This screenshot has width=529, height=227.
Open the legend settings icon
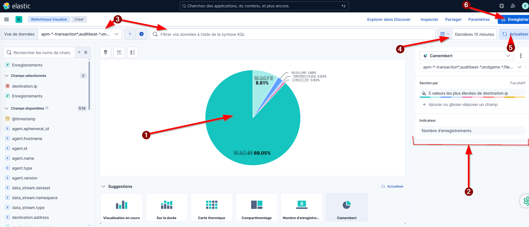tap(133, 52)
